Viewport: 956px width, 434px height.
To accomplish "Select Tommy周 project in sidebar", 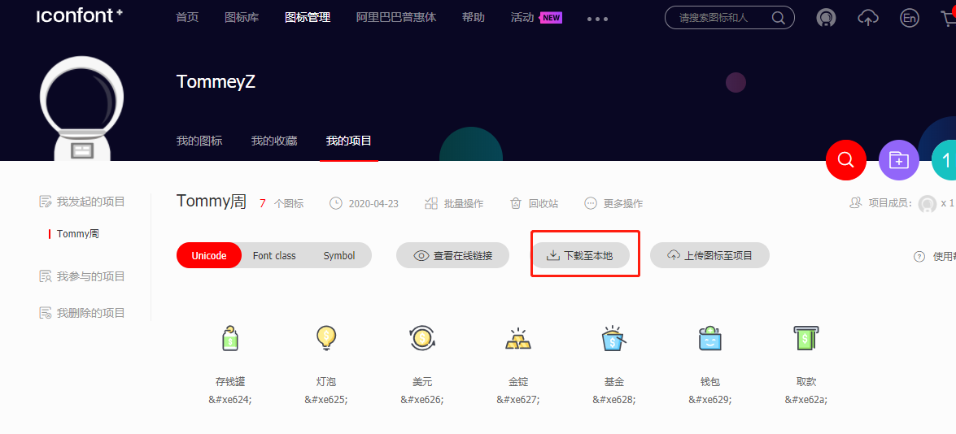I will (x=77, y=234).
